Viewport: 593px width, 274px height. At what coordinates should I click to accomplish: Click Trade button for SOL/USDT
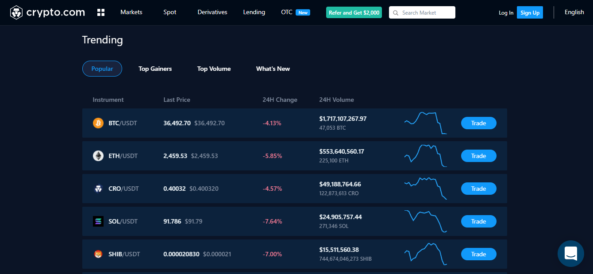pyautogui.click(x=479, y=221)
